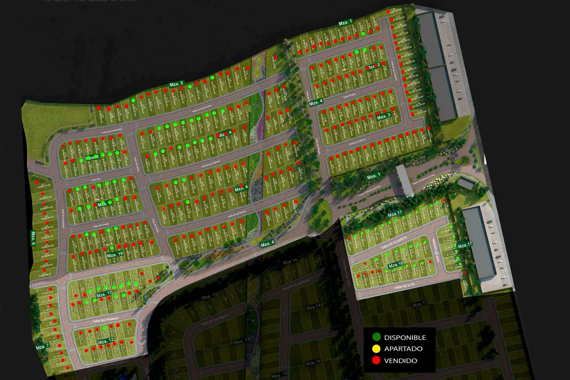
Task: Click the vertical Mza. 6 label
Action: [33, 237]
